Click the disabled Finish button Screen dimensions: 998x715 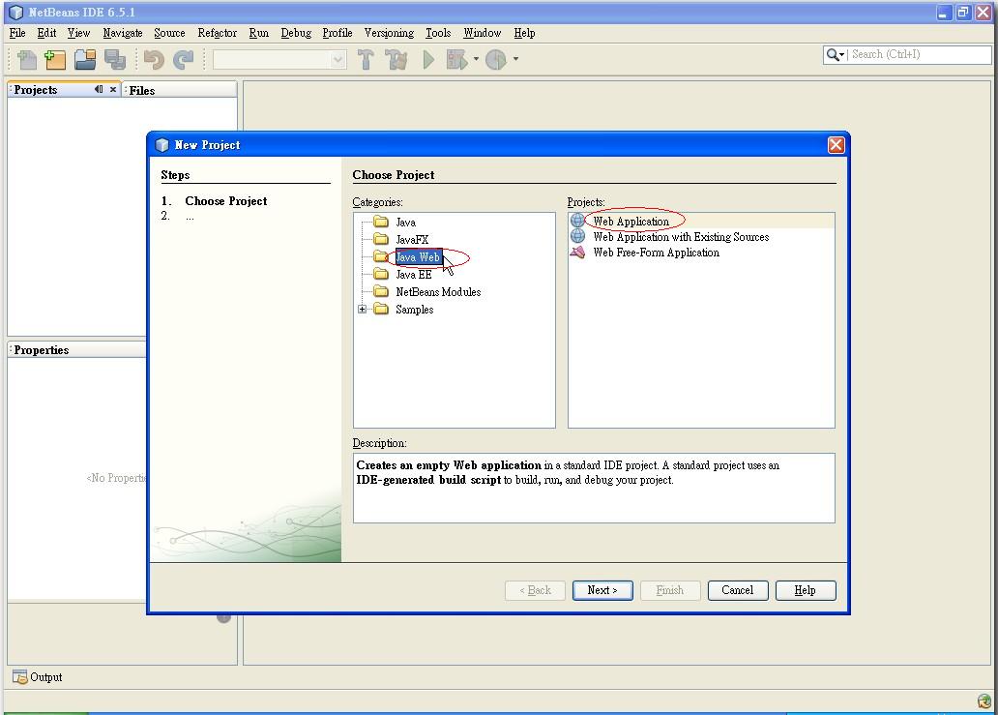[670, 590]
